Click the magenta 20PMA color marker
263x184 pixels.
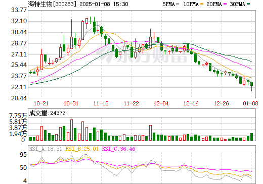[225, 4]
